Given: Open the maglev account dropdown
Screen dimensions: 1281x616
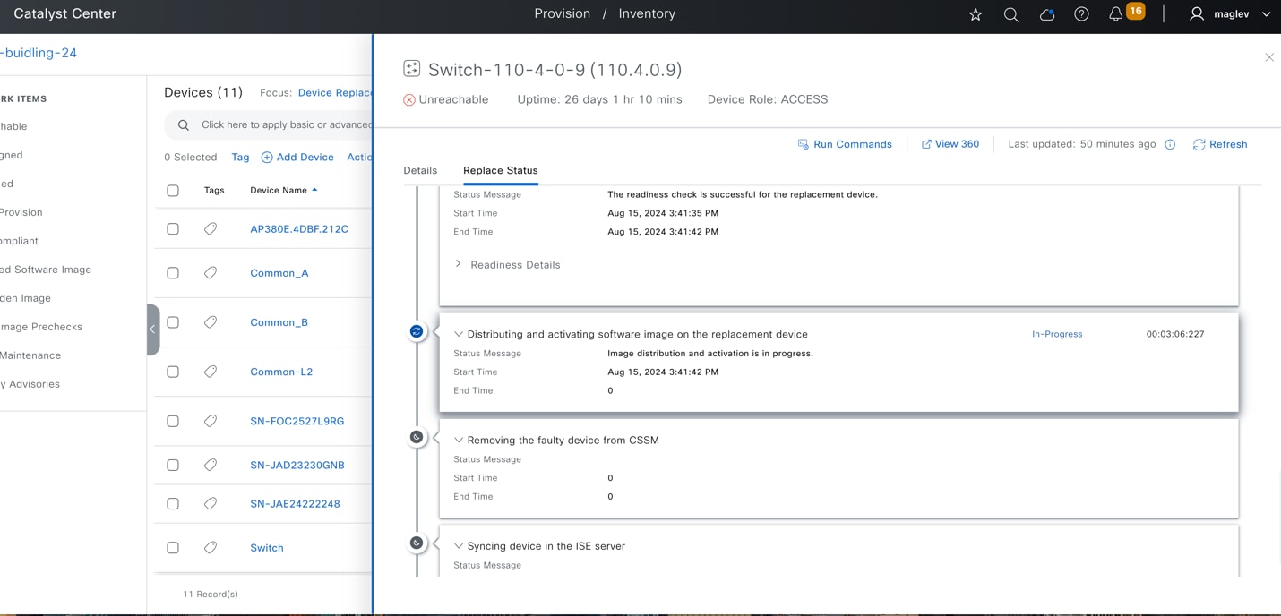Looking at the screenshot, I should [x=1266, y=13].
